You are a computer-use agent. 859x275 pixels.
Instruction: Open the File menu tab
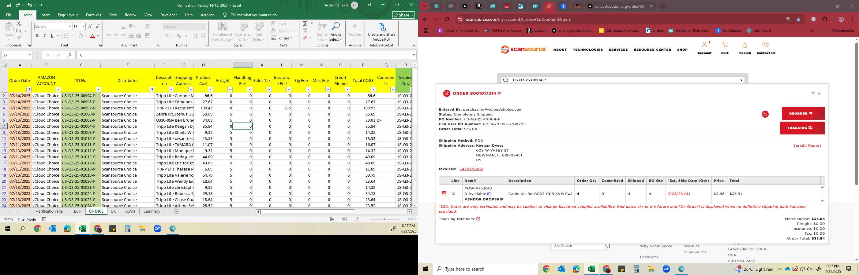9,15
